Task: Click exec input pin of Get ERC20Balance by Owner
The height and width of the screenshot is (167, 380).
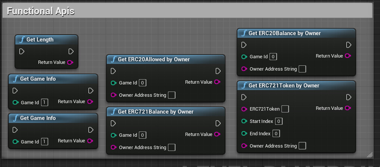Action: point(244,45)
